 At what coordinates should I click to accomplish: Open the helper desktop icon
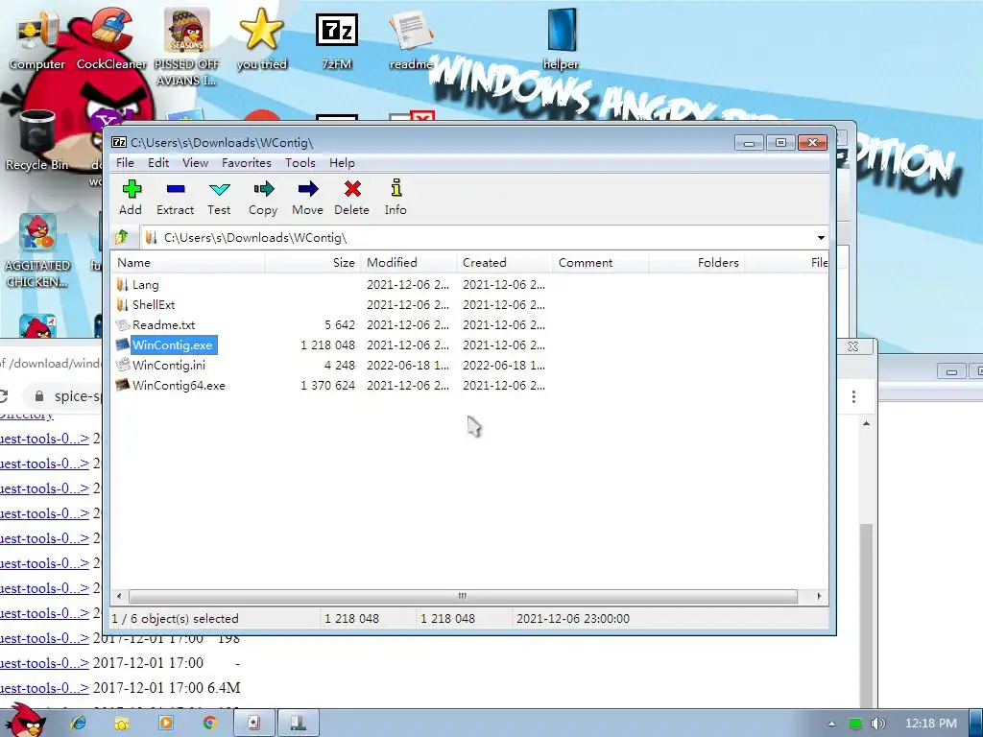click(x=561, y=37)
